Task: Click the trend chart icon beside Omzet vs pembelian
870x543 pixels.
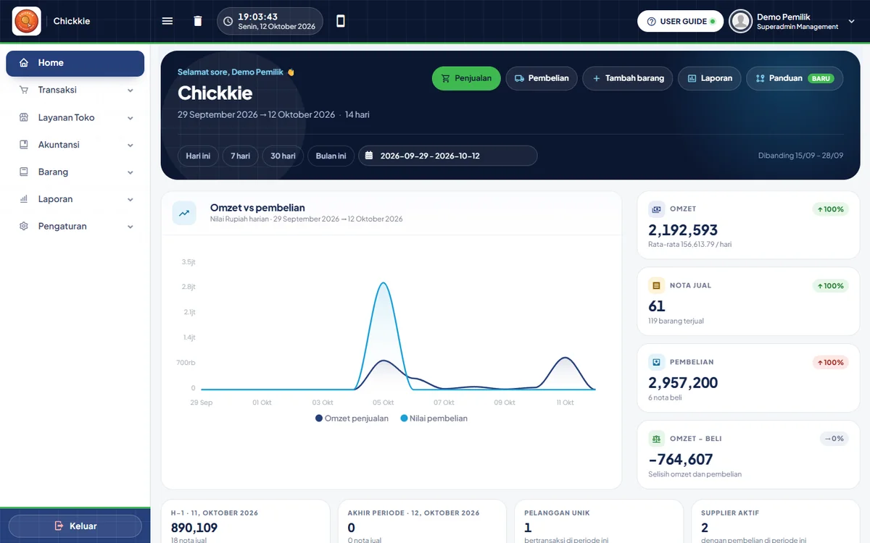Action: (x=184, y=213)
